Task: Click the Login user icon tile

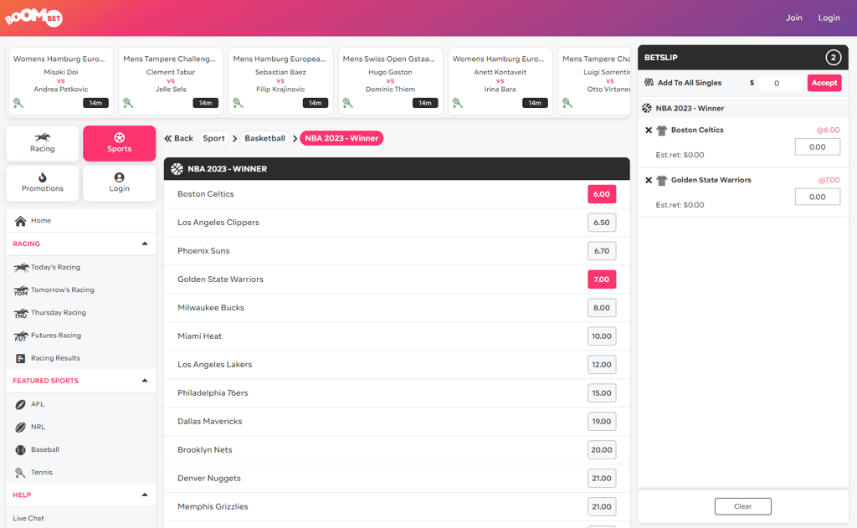Action: point(119,183)
